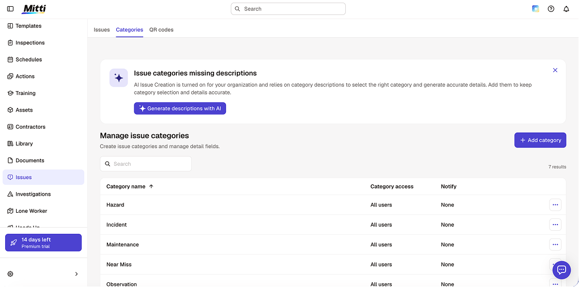Dismiss the missing descriptions banner
The width and height of the screenshot is (579, 287).
[555, 70]
